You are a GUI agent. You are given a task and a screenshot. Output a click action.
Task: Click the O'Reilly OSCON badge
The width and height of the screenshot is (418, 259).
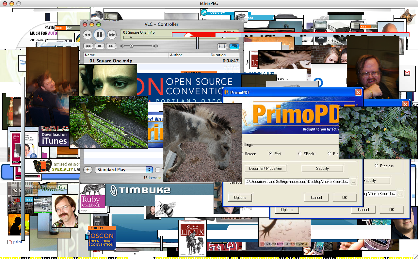(102, 238)
